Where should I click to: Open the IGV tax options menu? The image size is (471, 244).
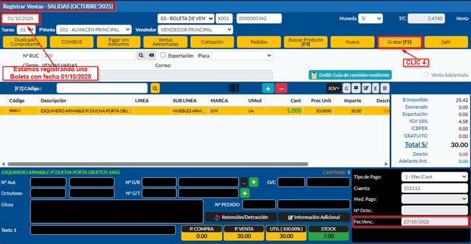[x=333, y=88]
